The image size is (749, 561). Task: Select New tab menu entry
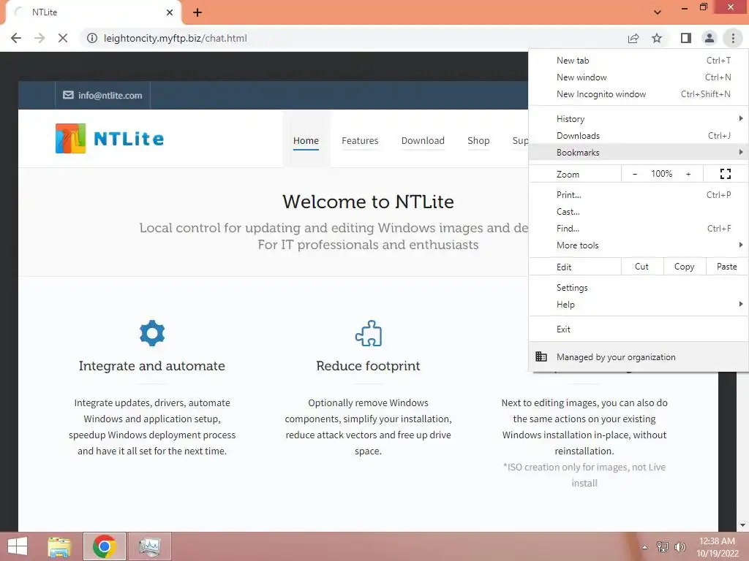[638, 61]
